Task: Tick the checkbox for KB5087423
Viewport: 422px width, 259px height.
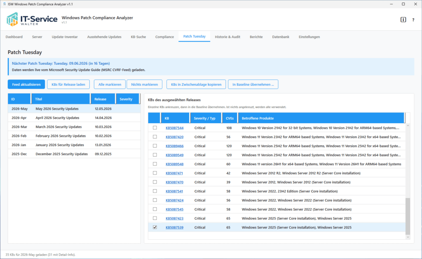Action: point(155,218)
